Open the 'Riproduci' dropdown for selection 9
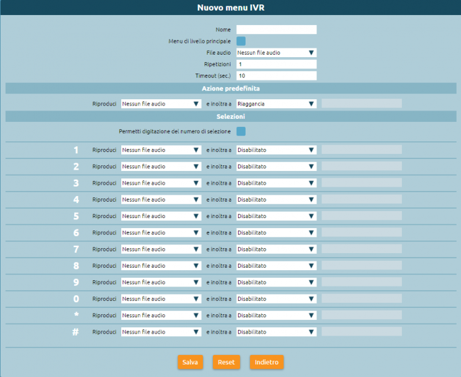The width and height of the screenshot is (461, 377). point(161,282)
